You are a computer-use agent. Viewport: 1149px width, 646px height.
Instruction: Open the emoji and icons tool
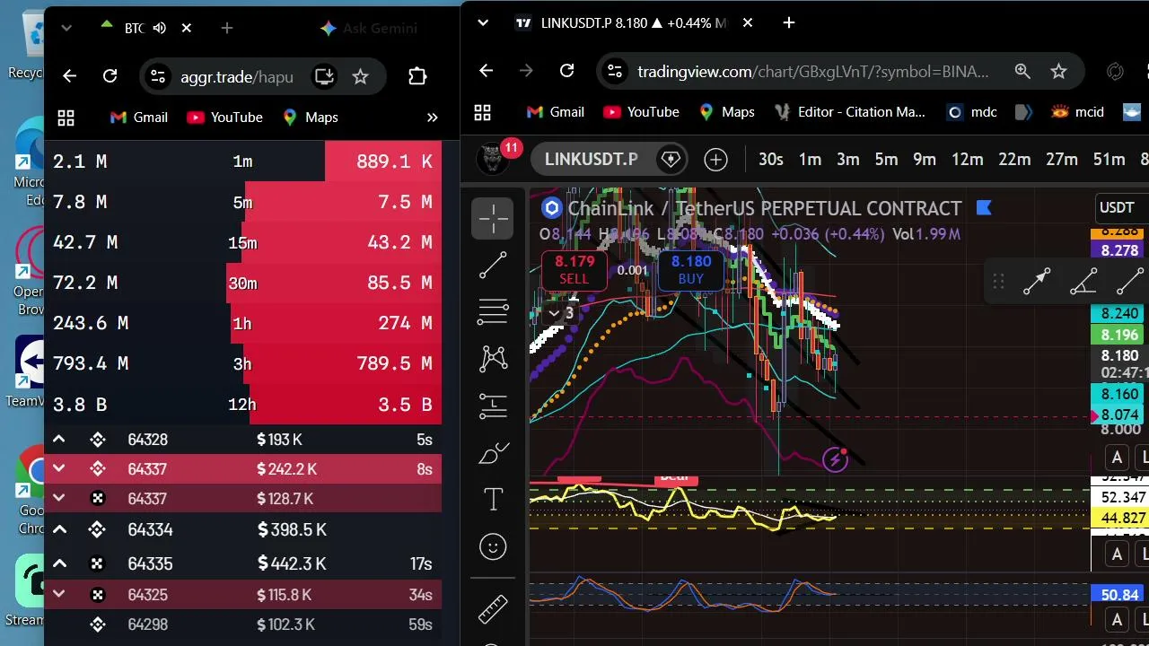[x=494, y=546]
